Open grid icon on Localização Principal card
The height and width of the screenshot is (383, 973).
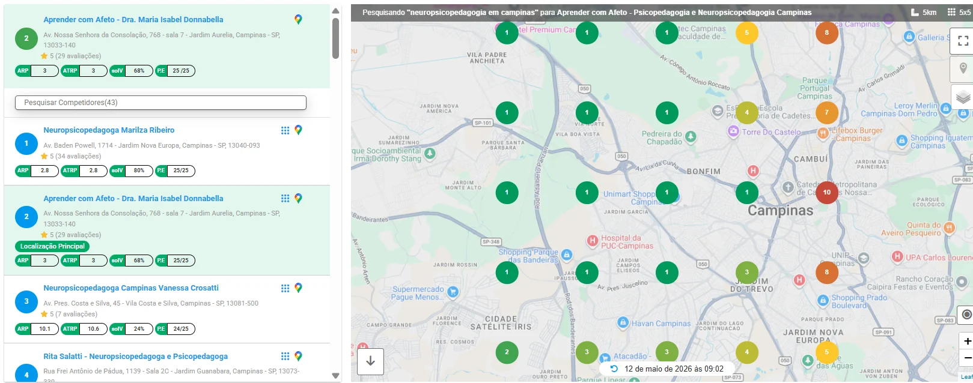tap(285, 199)
